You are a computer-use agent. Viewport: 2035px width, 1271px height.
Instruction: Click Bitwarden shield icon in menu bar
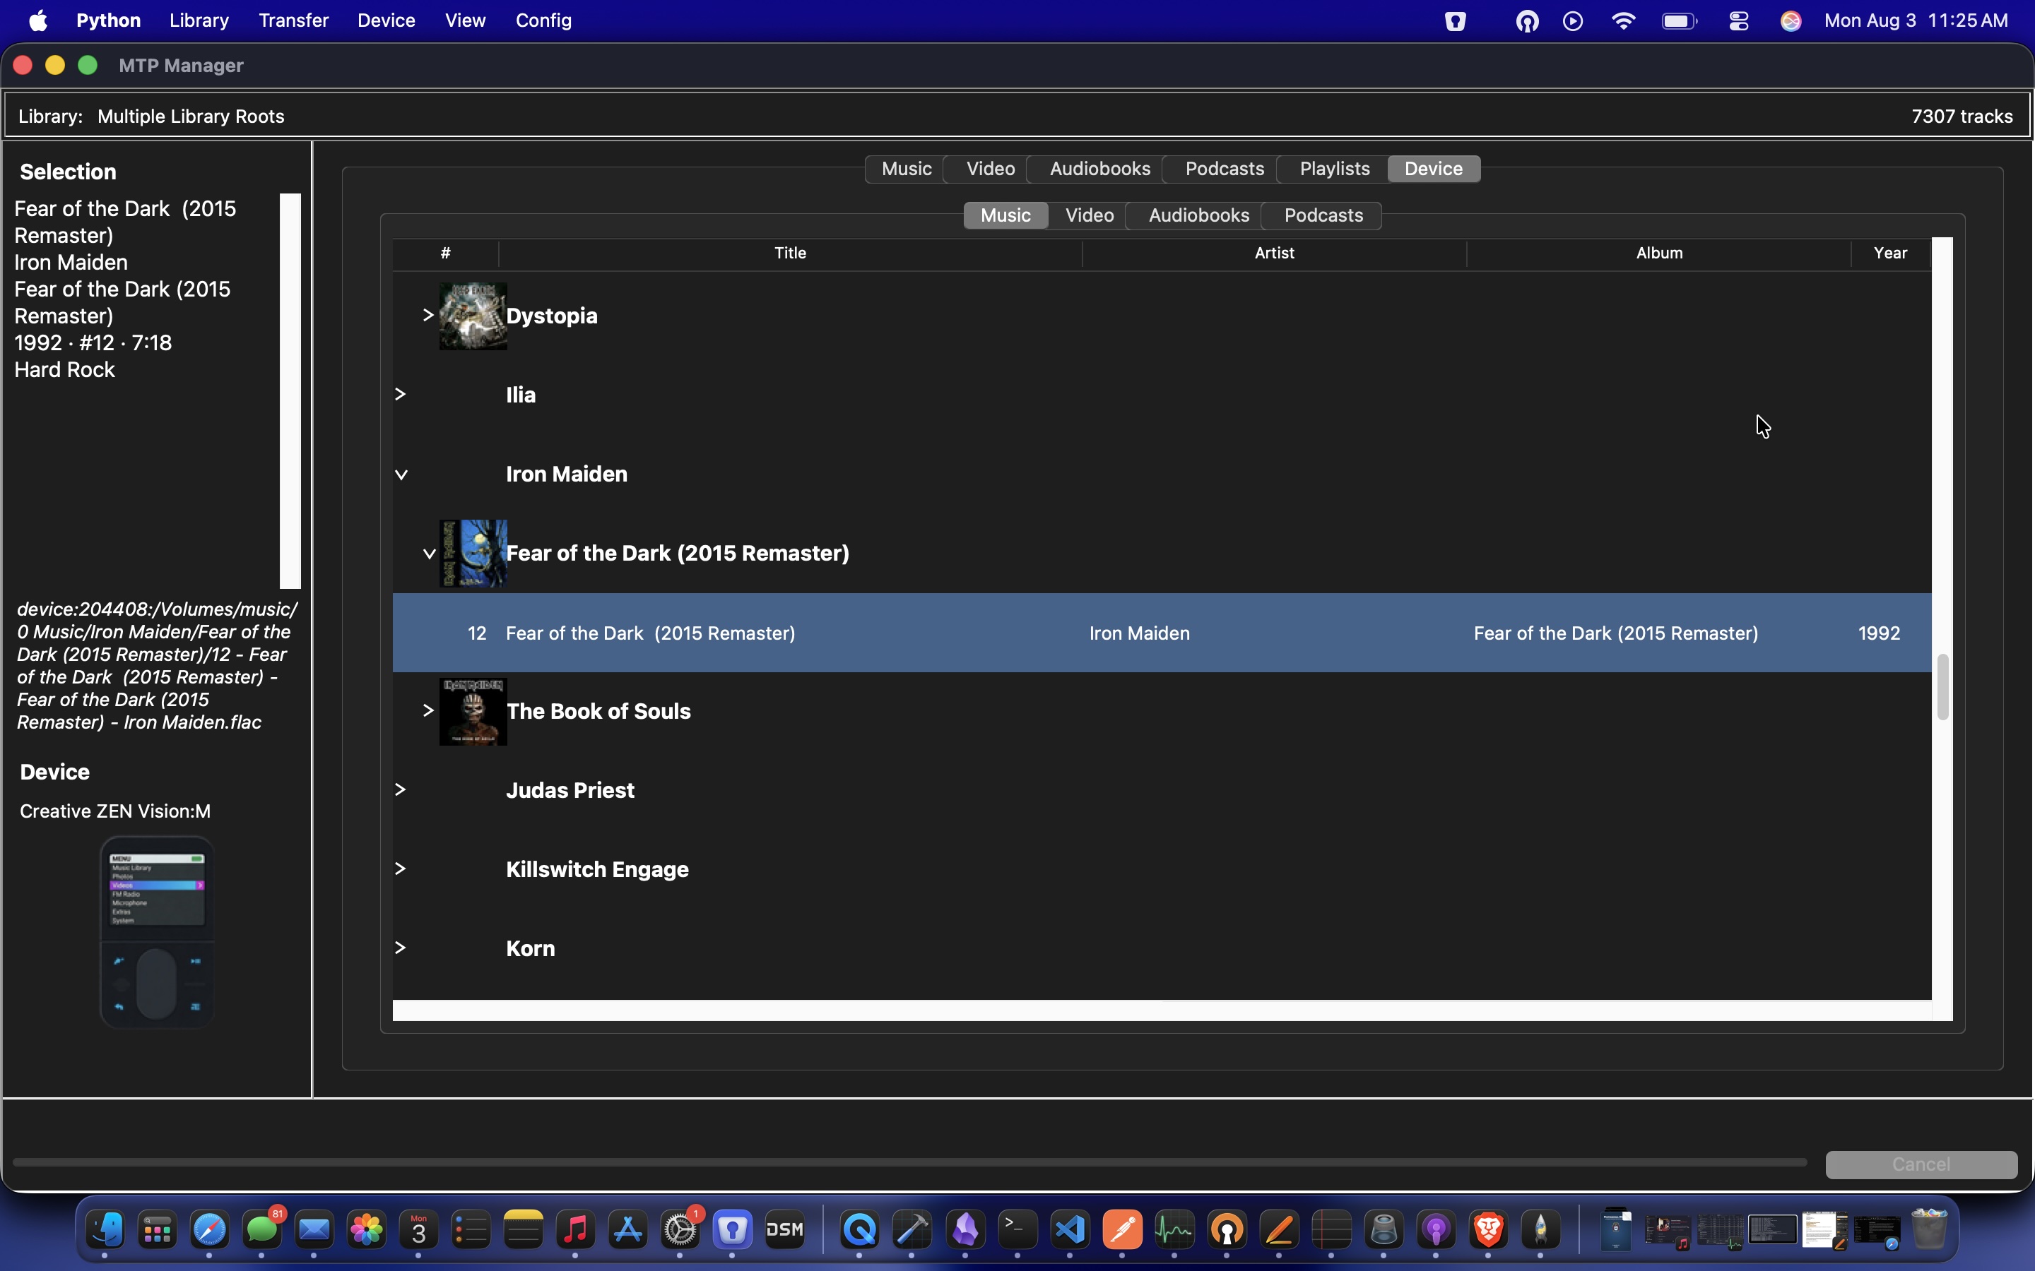tap(1456, 21)
